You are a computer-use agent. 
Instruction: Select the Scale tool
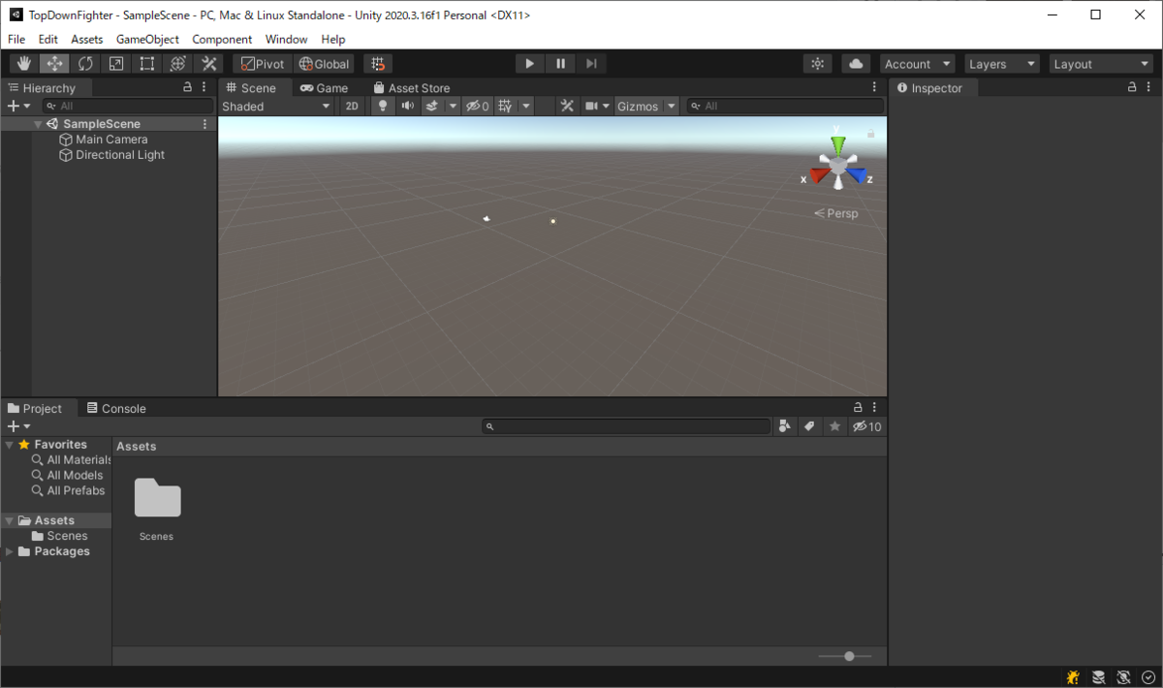click(116, 64)
